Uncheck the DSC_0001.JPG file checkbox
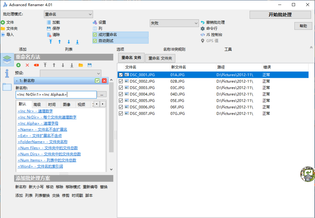Screen dimensions: 315x218 point(121,75)
